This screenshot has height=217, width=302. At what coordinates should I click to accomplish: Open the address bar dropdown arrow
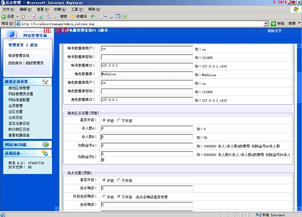click(x=266, y=23)
